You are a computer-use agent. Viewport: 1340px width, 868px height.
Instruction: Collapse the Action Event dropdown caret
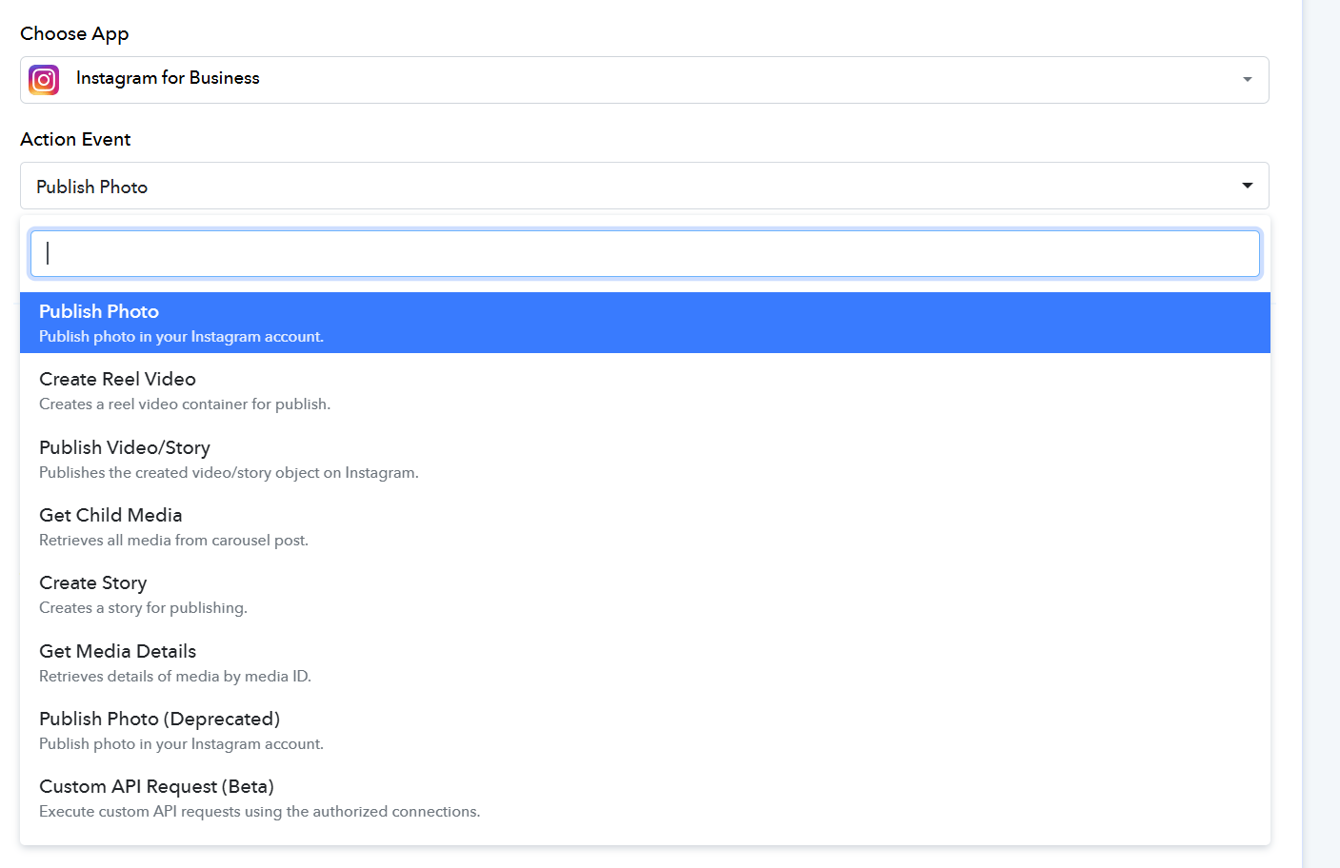pyautogui.click(x=1247, y=186)
